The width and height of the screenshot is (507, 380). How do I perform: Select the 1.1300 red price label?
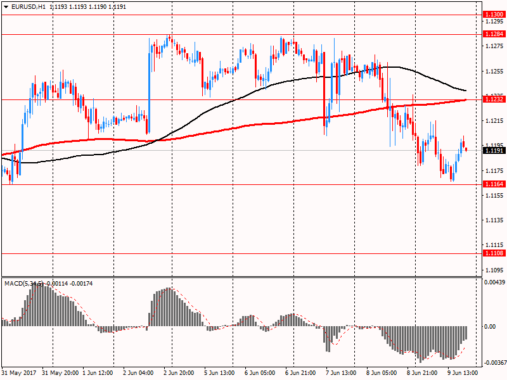[494, 14]
